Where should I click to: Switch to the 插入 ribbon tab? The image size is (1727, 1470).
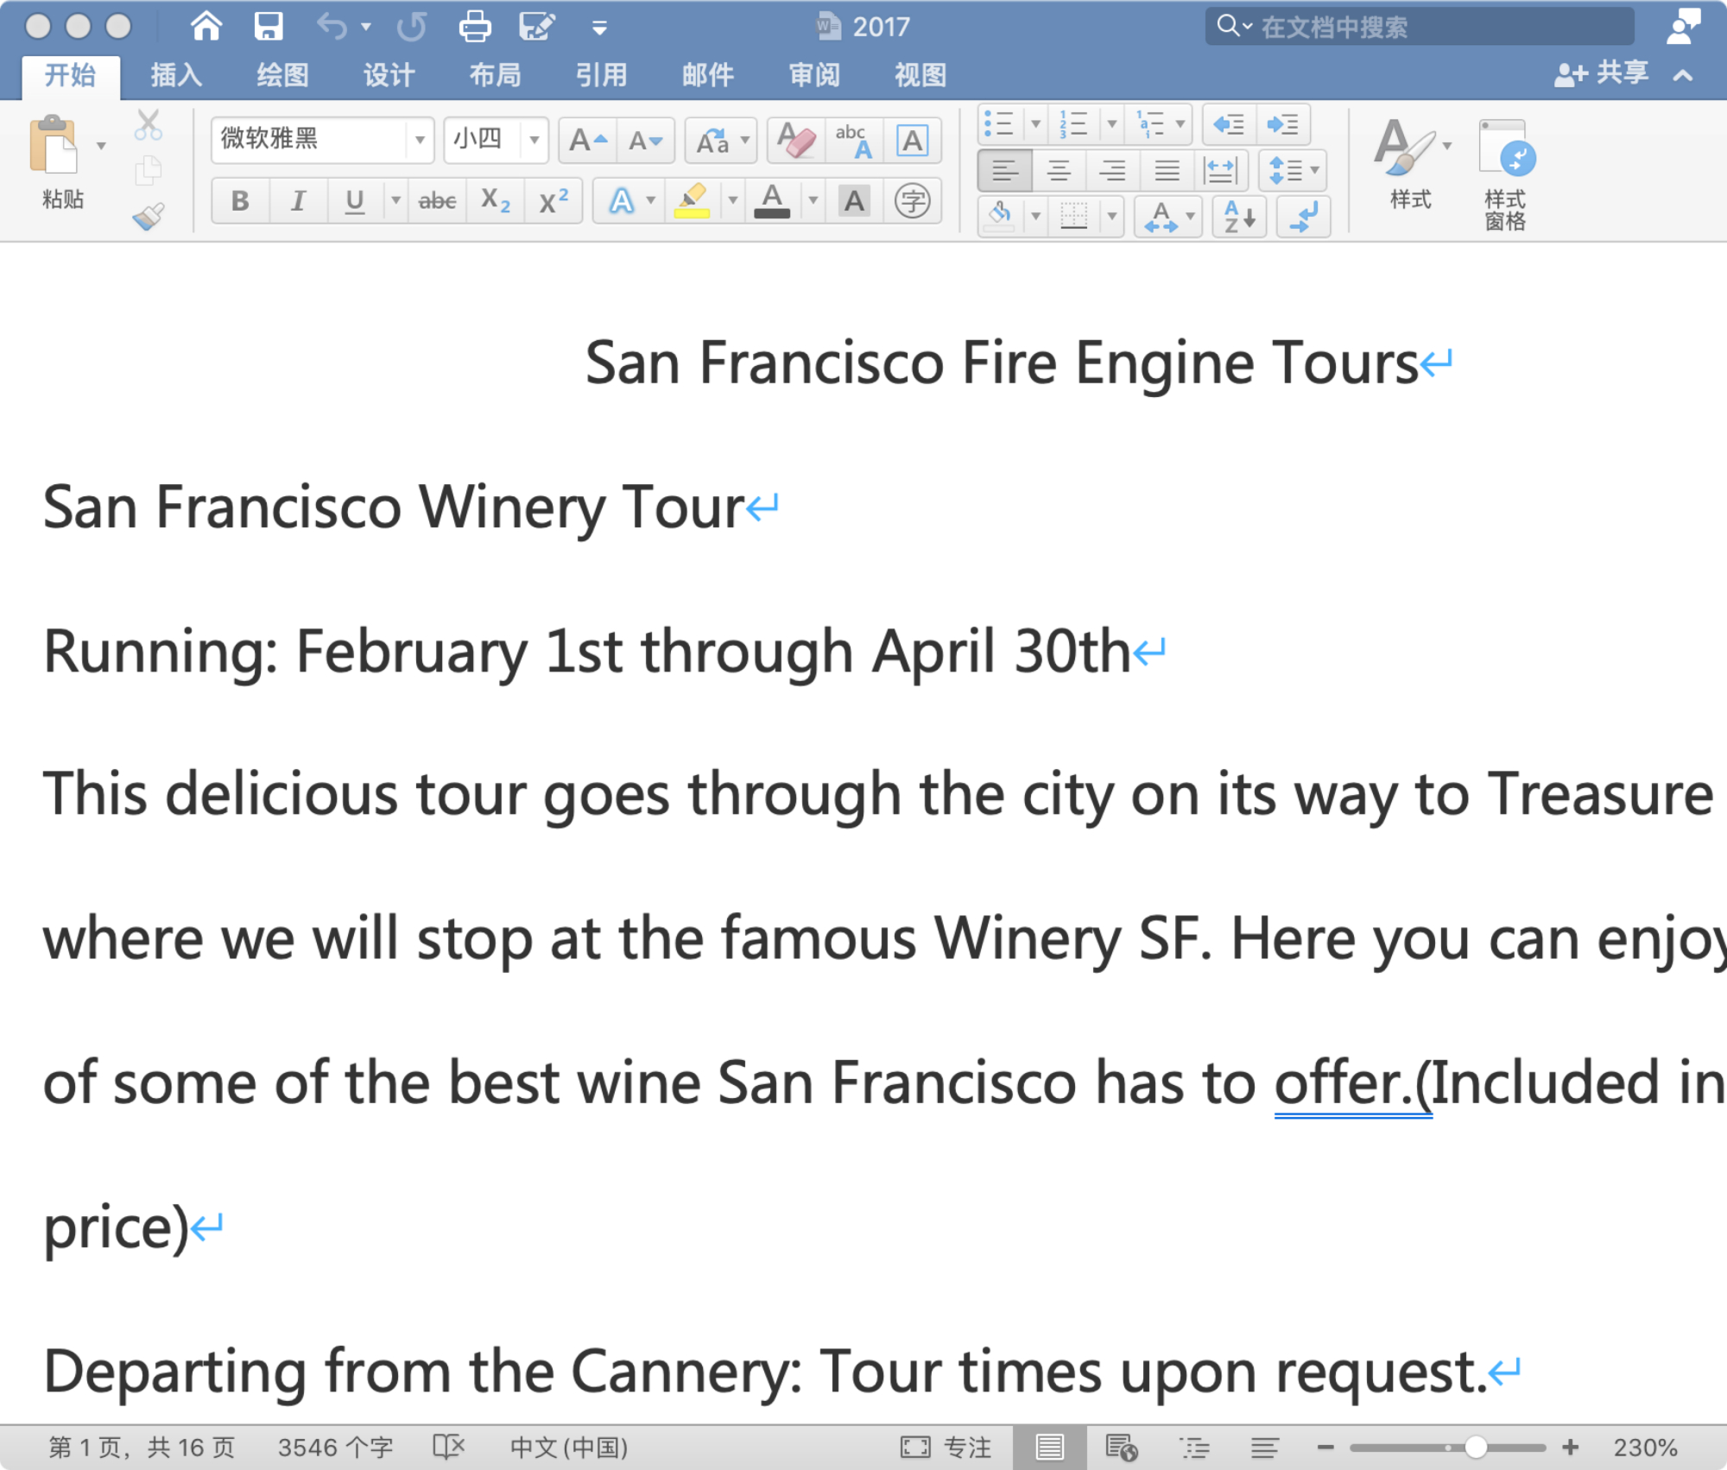(x=176, y=75)
